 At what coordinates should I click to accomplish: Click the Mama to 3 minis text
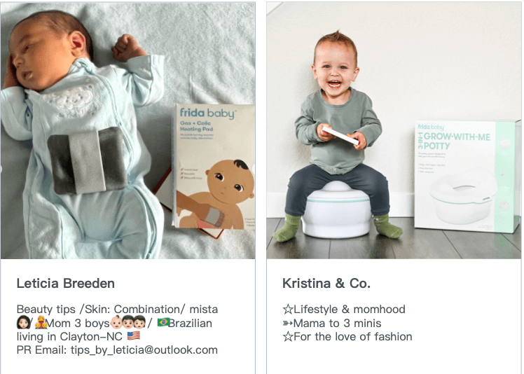point(338,323)
